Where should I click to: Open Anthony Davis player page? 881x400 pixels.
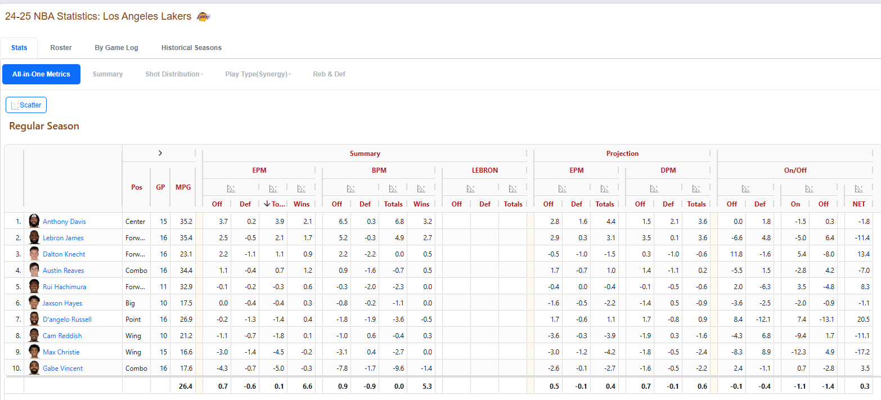64,222
